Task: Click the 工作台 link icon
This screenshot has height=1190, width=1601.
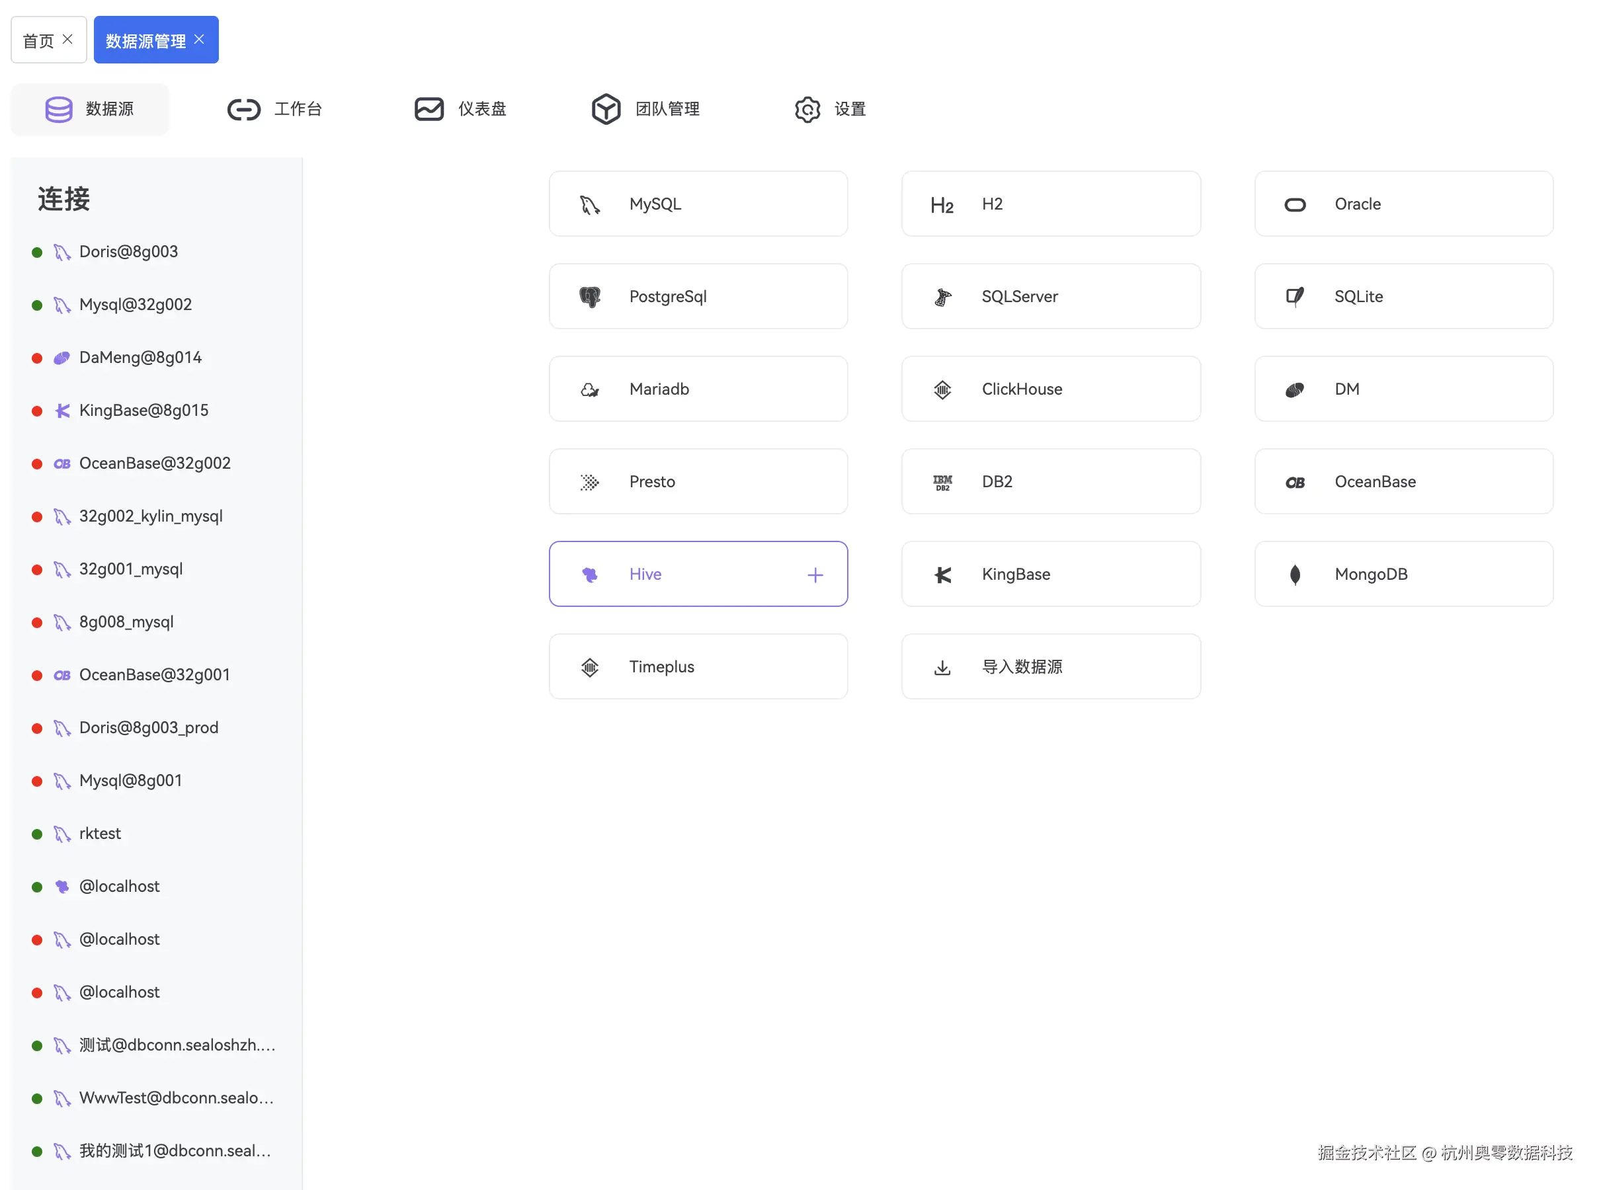Action: [243, 110]
